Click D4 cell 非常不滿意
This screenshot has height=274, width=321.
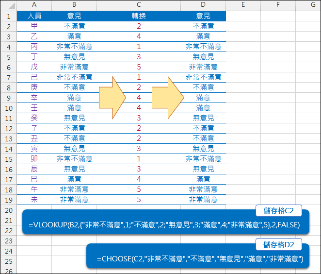[203, 47]
